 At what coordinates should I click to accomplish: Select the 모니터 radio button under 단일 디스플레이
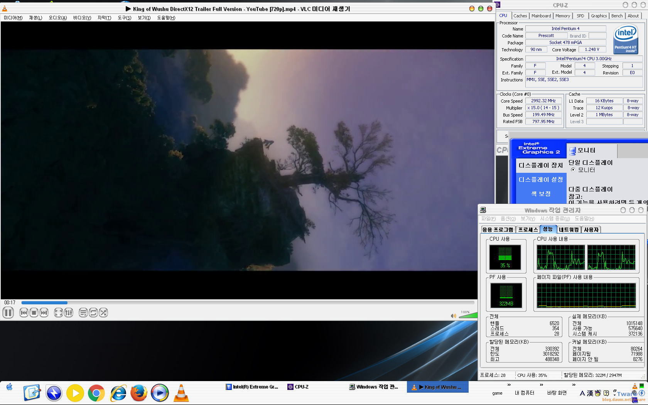[x=573, y=170]
